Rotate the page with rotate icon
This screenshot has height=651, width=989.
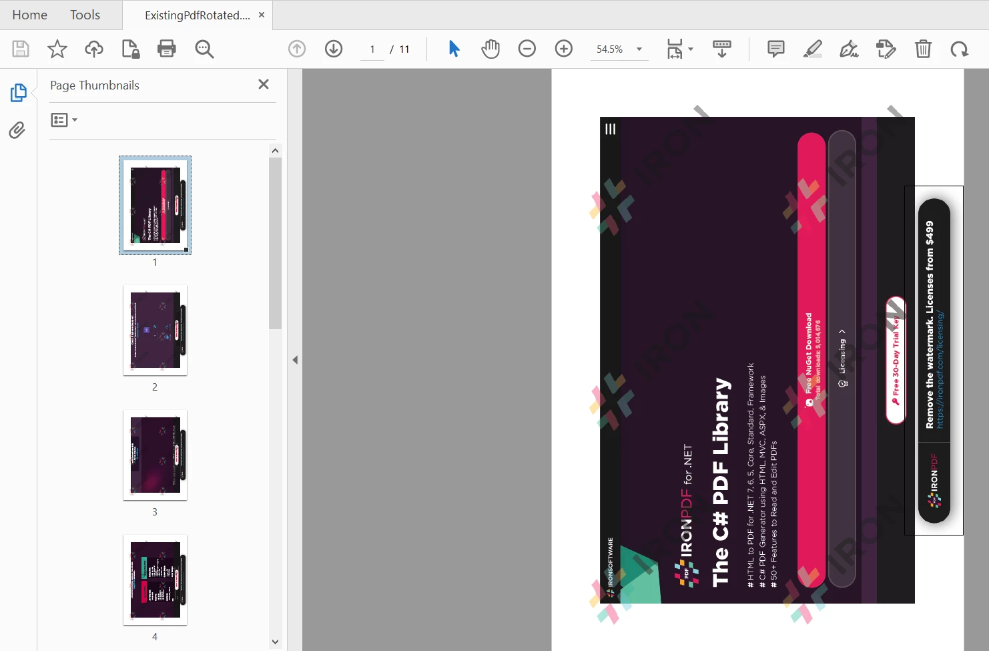click(x=960, y=49)
